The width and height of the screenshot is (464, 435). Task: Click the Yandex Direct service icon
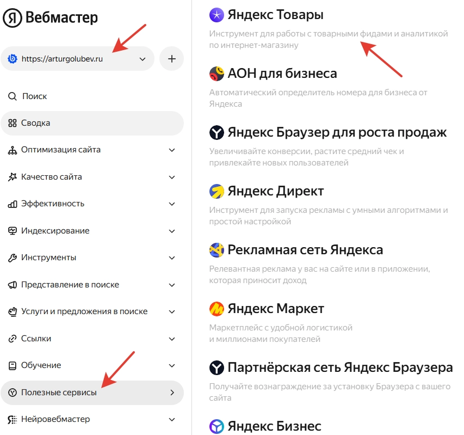(x=216, y=191)
